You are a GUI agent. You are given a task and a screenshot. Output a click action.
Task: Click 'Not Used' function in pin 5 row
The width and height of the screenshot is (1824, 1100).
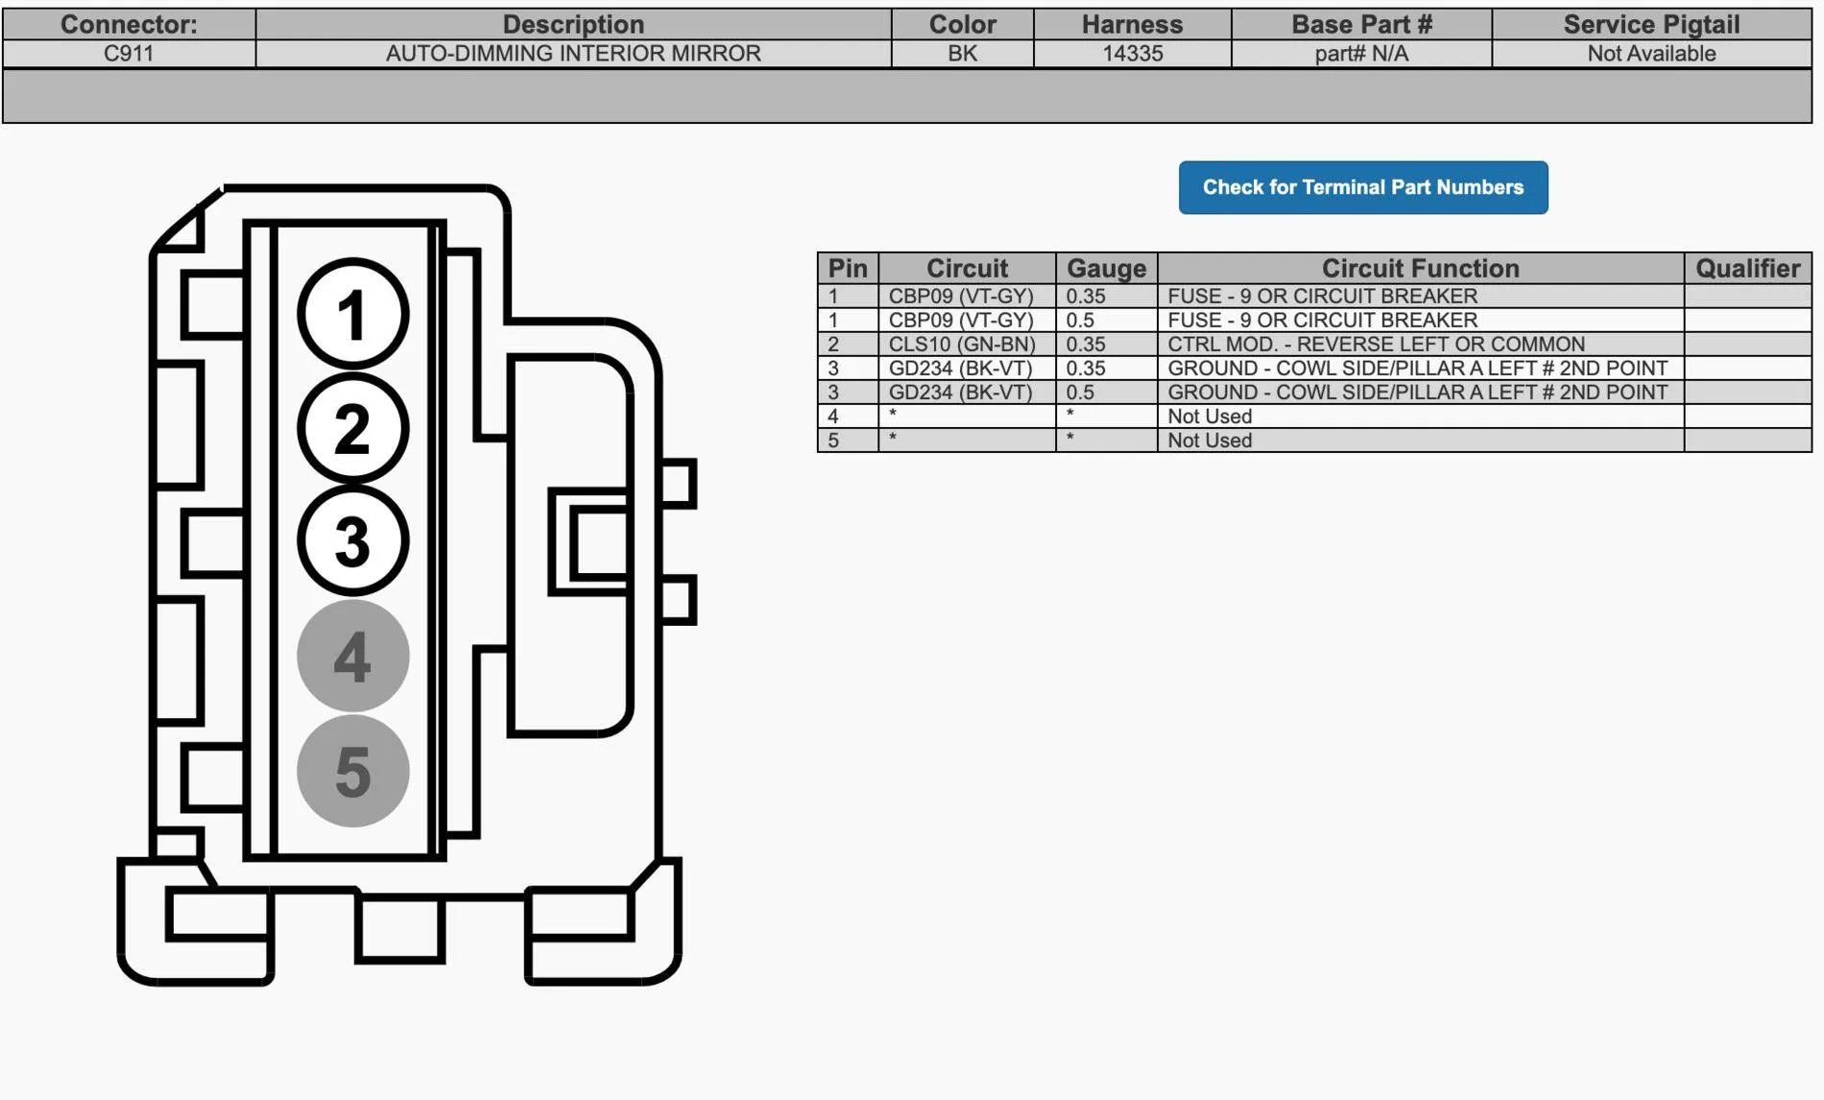pyautogui.click(x=1421, y=441)
